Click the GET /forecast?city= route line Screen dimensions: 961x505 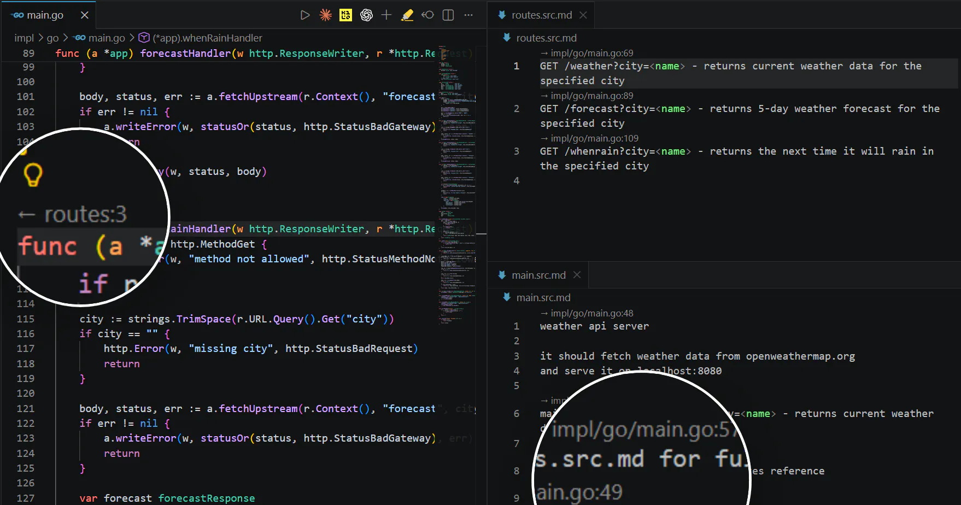pos(740,116)
